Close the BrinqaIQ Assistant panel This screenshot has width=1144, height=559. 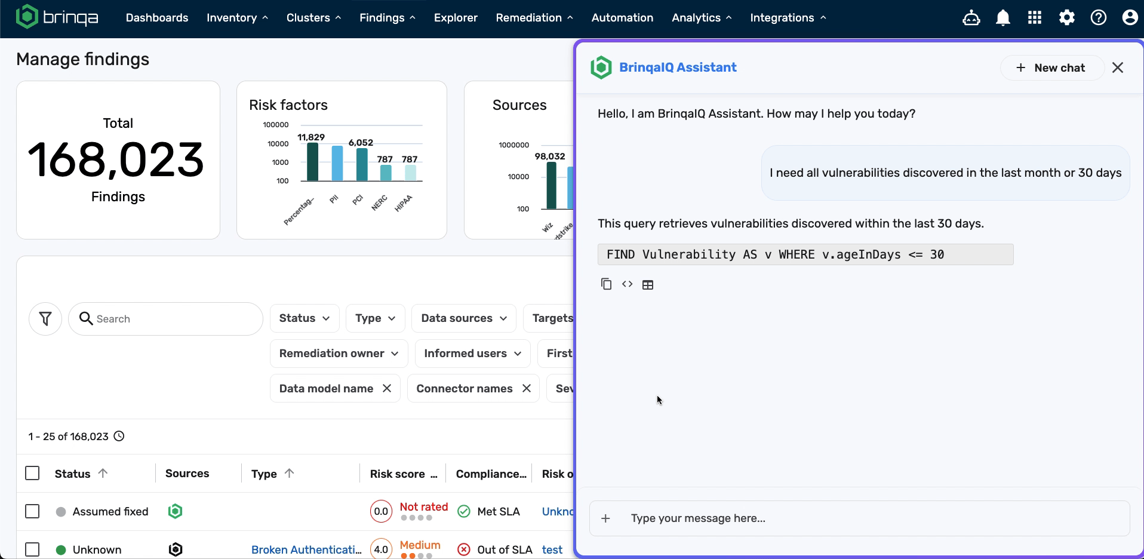[1118, 67]
